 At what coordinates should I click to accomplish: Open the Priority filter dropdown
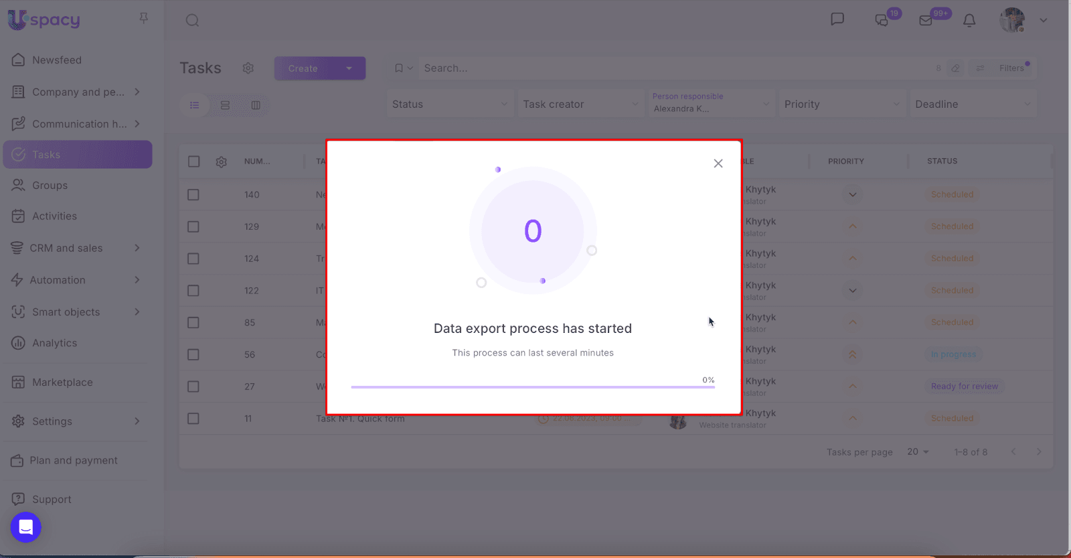(x=842, y=104)
